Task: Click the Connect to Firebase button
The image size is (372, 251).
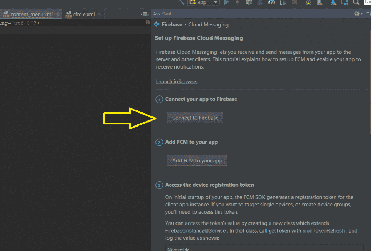Action: pos(195,118)
